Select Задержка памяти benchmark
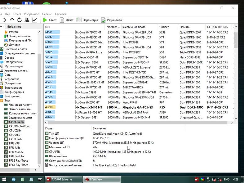 (20, 118)
